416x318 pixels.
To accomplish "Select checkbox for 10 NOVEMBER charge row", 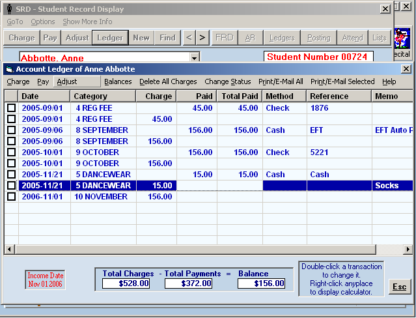I will (x=12, y=197).
